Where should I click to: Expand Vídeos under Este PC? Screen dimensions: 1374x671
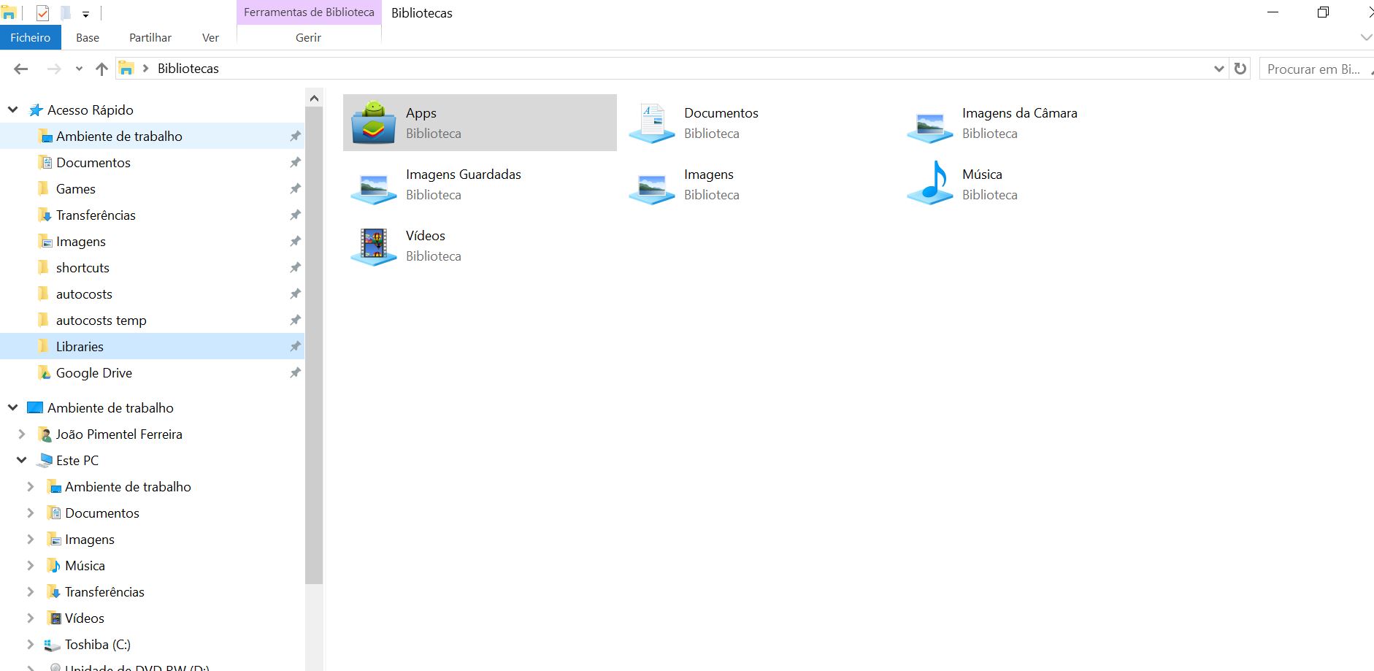[30, 618]
